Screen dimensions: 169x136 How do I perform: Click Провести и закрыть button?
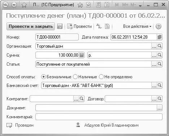(31, 26)
